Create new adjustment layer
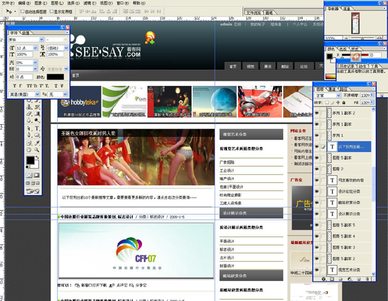 [x=349, y=279]
